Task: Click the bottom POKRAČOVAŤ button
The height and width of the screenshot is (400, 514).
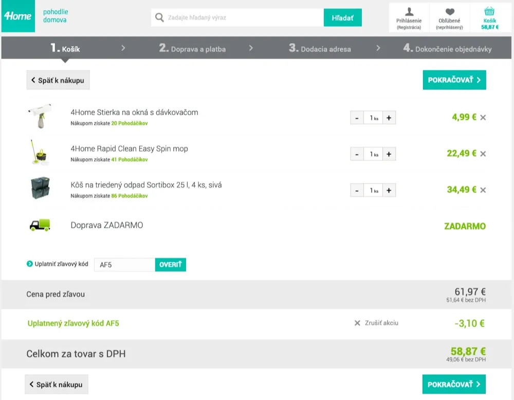Action: click(454, 384)
